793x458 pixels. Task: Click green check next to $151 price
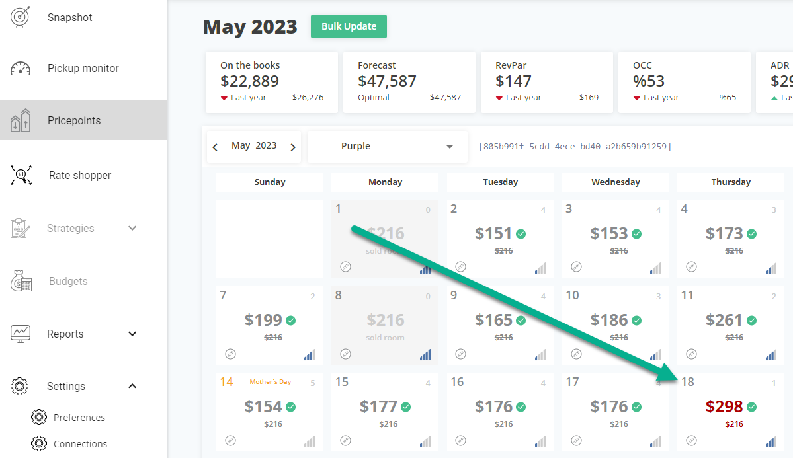pos(521,234)
